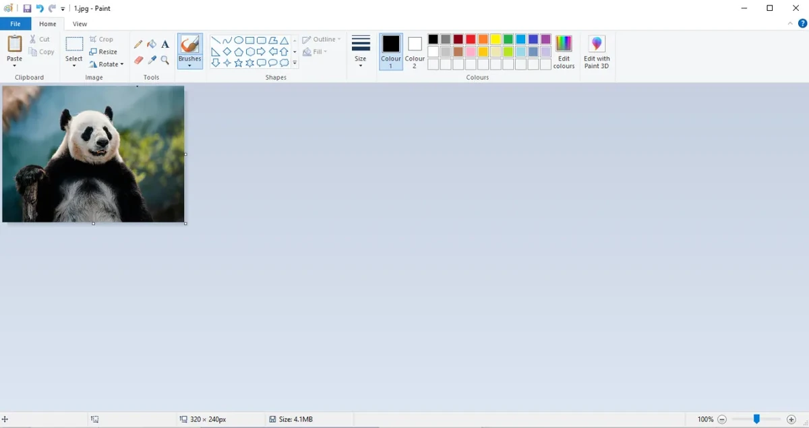
Task: Choose the Five-point star shape
Action: click(239, 63)
